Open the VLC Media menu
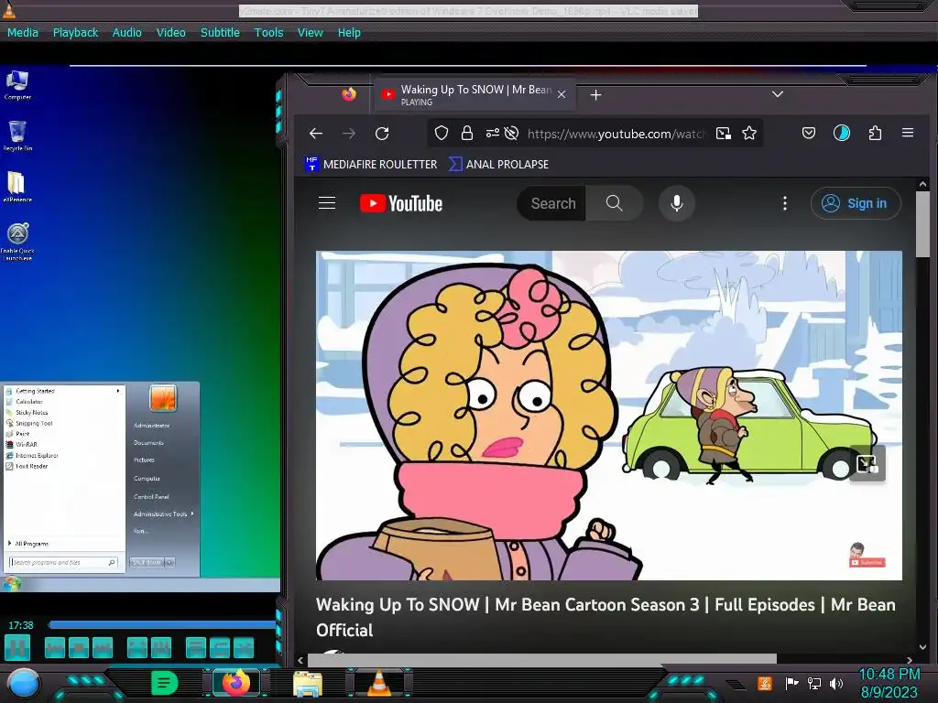The image size is (938, 703). click(x=23, y=33)
